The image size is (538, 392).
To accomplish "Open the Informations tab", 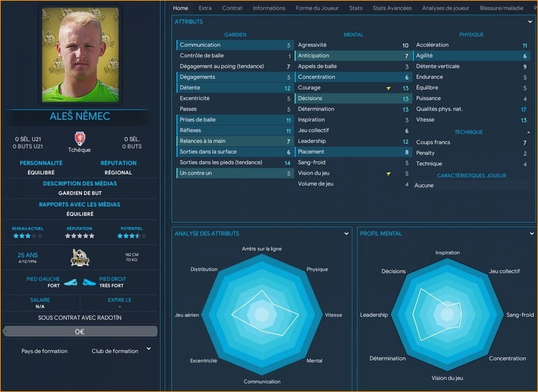I will point(269,8).
